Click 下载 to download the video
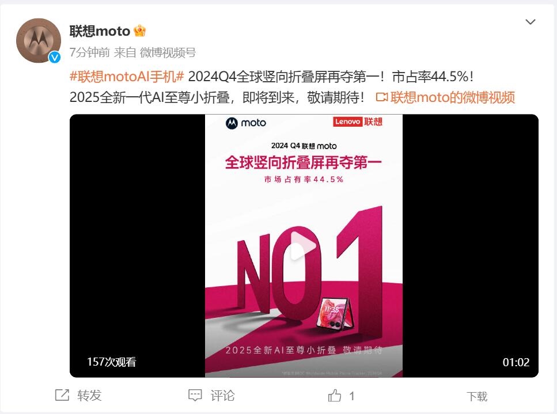Viewport: 557px width, 414px height. point(477,396)
